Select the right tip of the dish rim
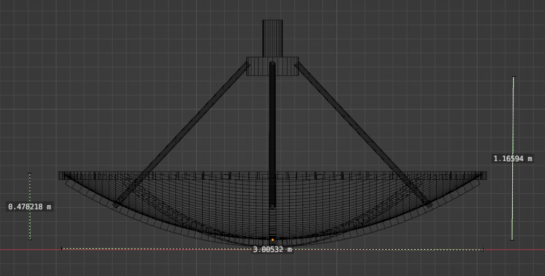The height and width of the screenshot is (276, 545). point(484,176)
